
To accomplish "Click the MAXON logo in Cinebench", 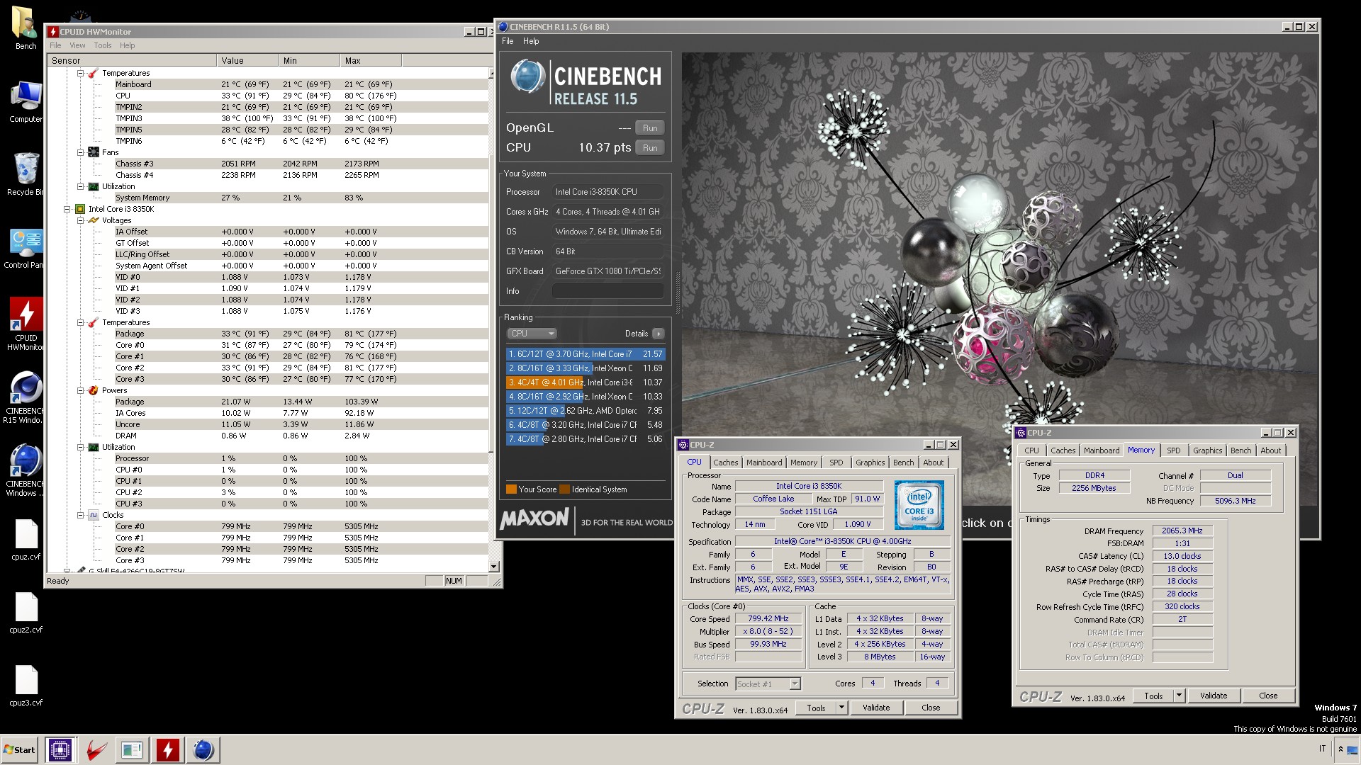I will pyautogui.click(x=534, y=519).
